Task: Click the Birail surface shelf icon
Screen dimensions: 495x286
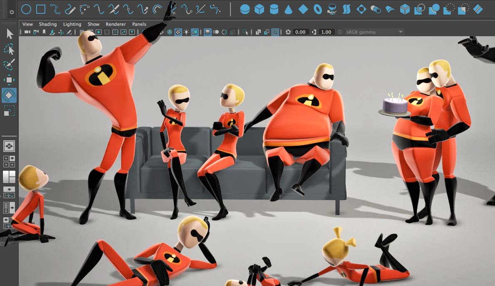Action: click(x=390, y=10)
